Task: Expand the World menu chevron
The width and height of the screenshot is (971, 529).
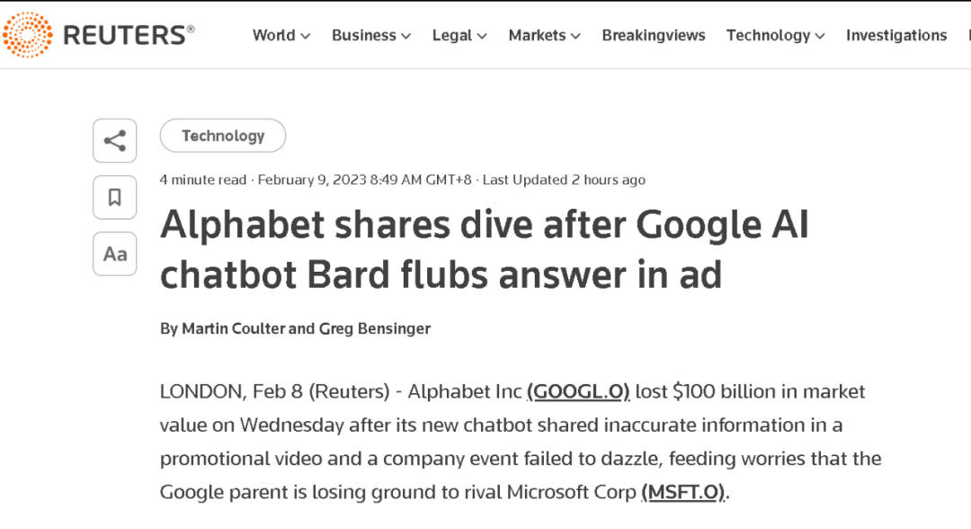Action: pos(306,36)
